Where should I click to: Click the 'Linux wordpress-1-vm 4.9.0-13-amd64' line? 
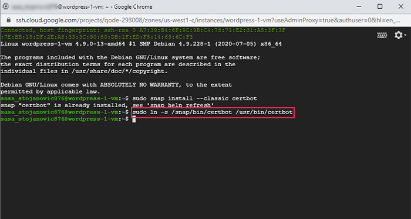pyautogui.click(x=141, y=44)
